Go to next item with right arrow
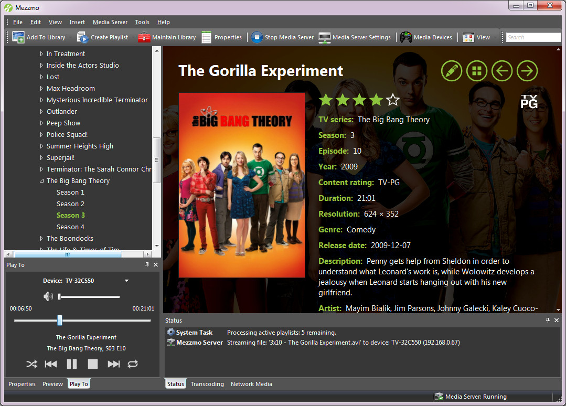The width and height of the screenshot is (566, 406). pyautogui.click(x=527, y=71)
